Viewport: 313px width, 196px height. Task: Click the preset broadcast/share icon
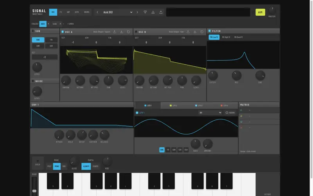coord(145,12)
